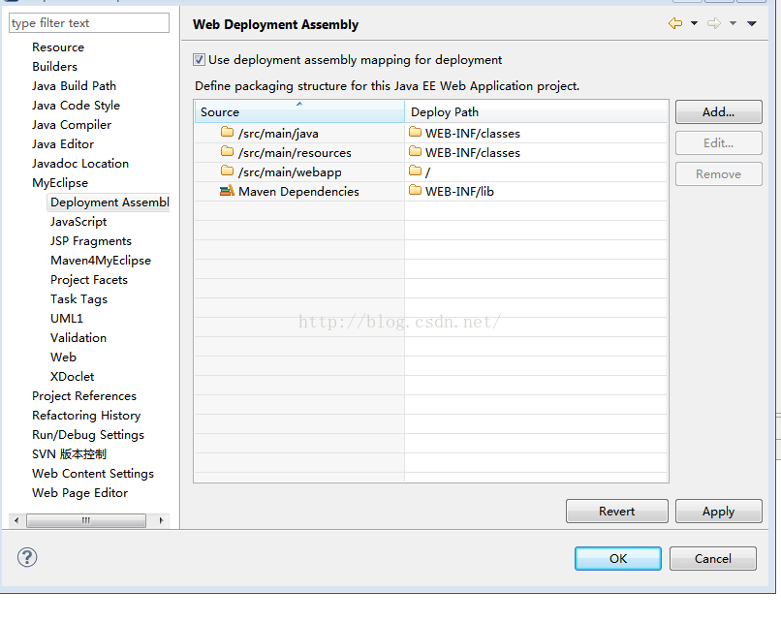Select Builders in the tree

tap(55, 67)
